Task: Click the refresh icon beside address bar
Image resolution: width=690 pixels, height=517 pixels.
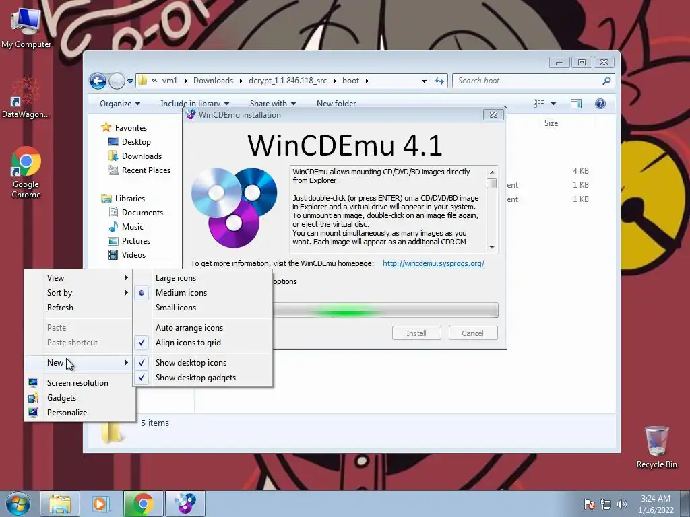Action: [x=439, y=81]
